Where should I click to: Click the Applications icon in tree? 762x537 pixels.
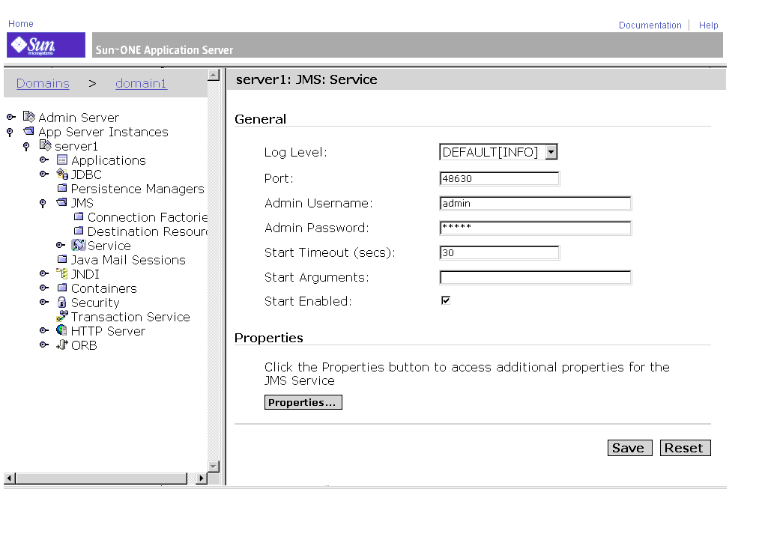(x=61, y=160)
